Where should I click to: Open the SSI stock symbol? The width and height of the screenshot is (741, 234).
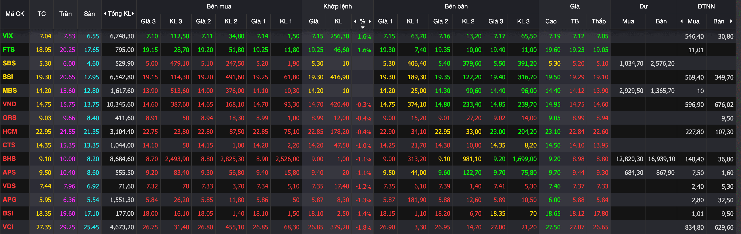point(8,77)
